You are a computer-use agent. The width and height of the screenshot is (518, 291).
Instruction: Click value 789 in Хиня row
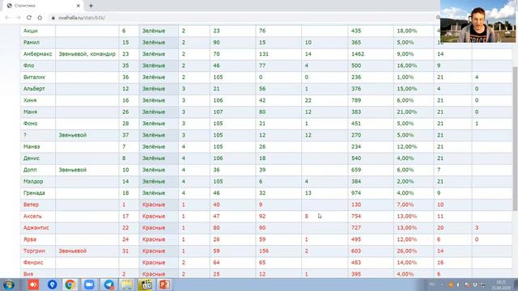356,100
